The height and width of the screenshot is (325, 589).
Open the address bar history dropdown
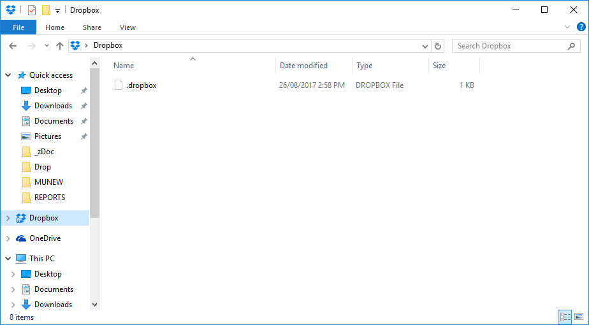coord(425,47)
